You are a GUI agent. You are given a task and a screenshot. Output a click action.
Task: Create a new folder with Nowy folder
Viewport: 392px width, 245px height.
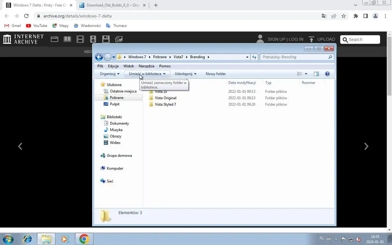[x=216, y=74]
